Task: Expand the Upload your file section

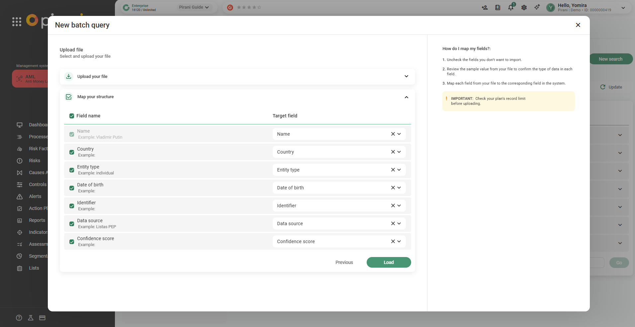Action: pyautogui.click(x=406, y=76)
